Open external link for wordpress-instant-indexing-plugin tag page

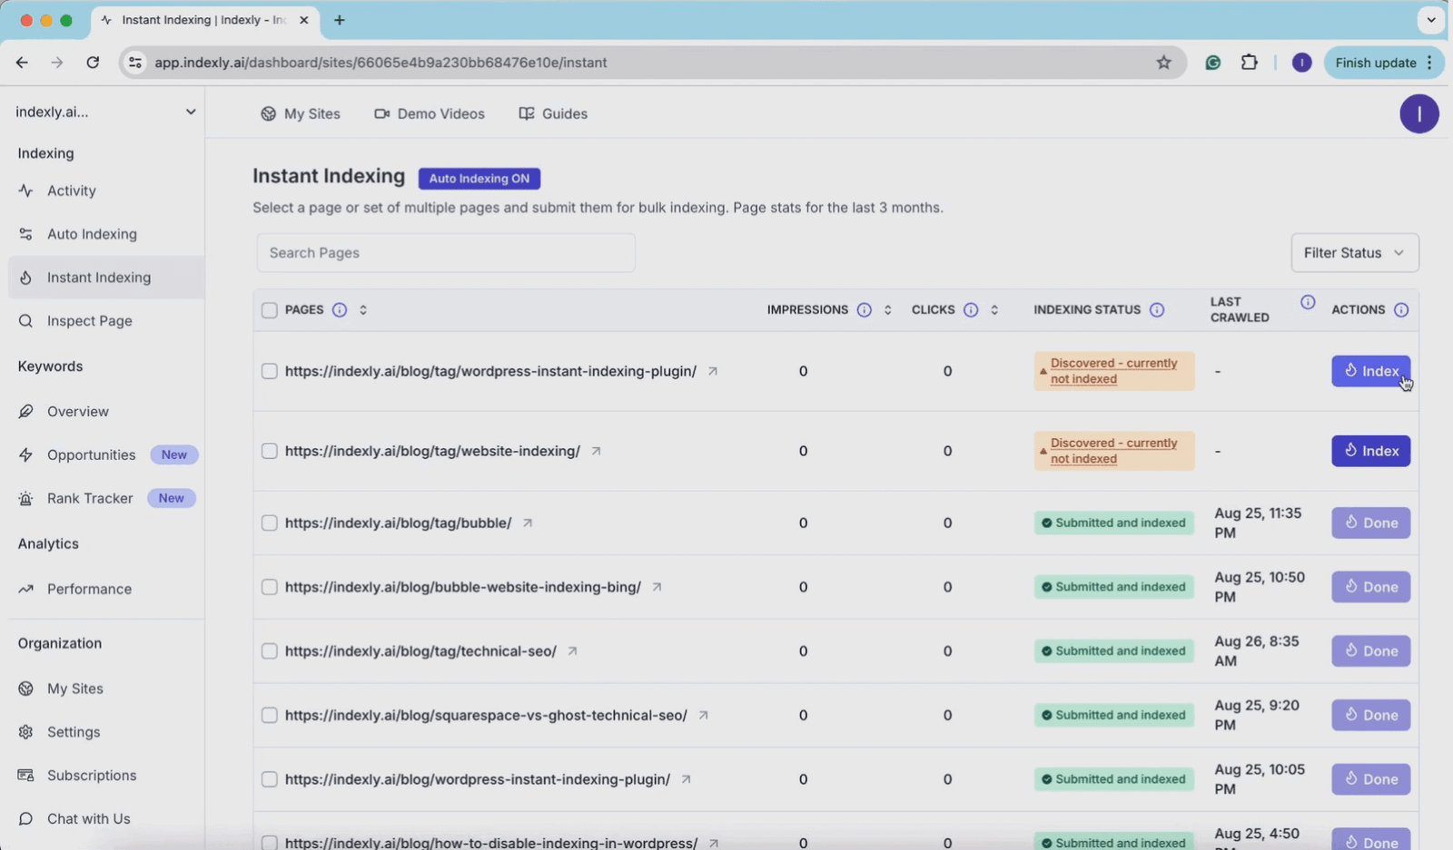pyautogui.click(x=713, y=371)
